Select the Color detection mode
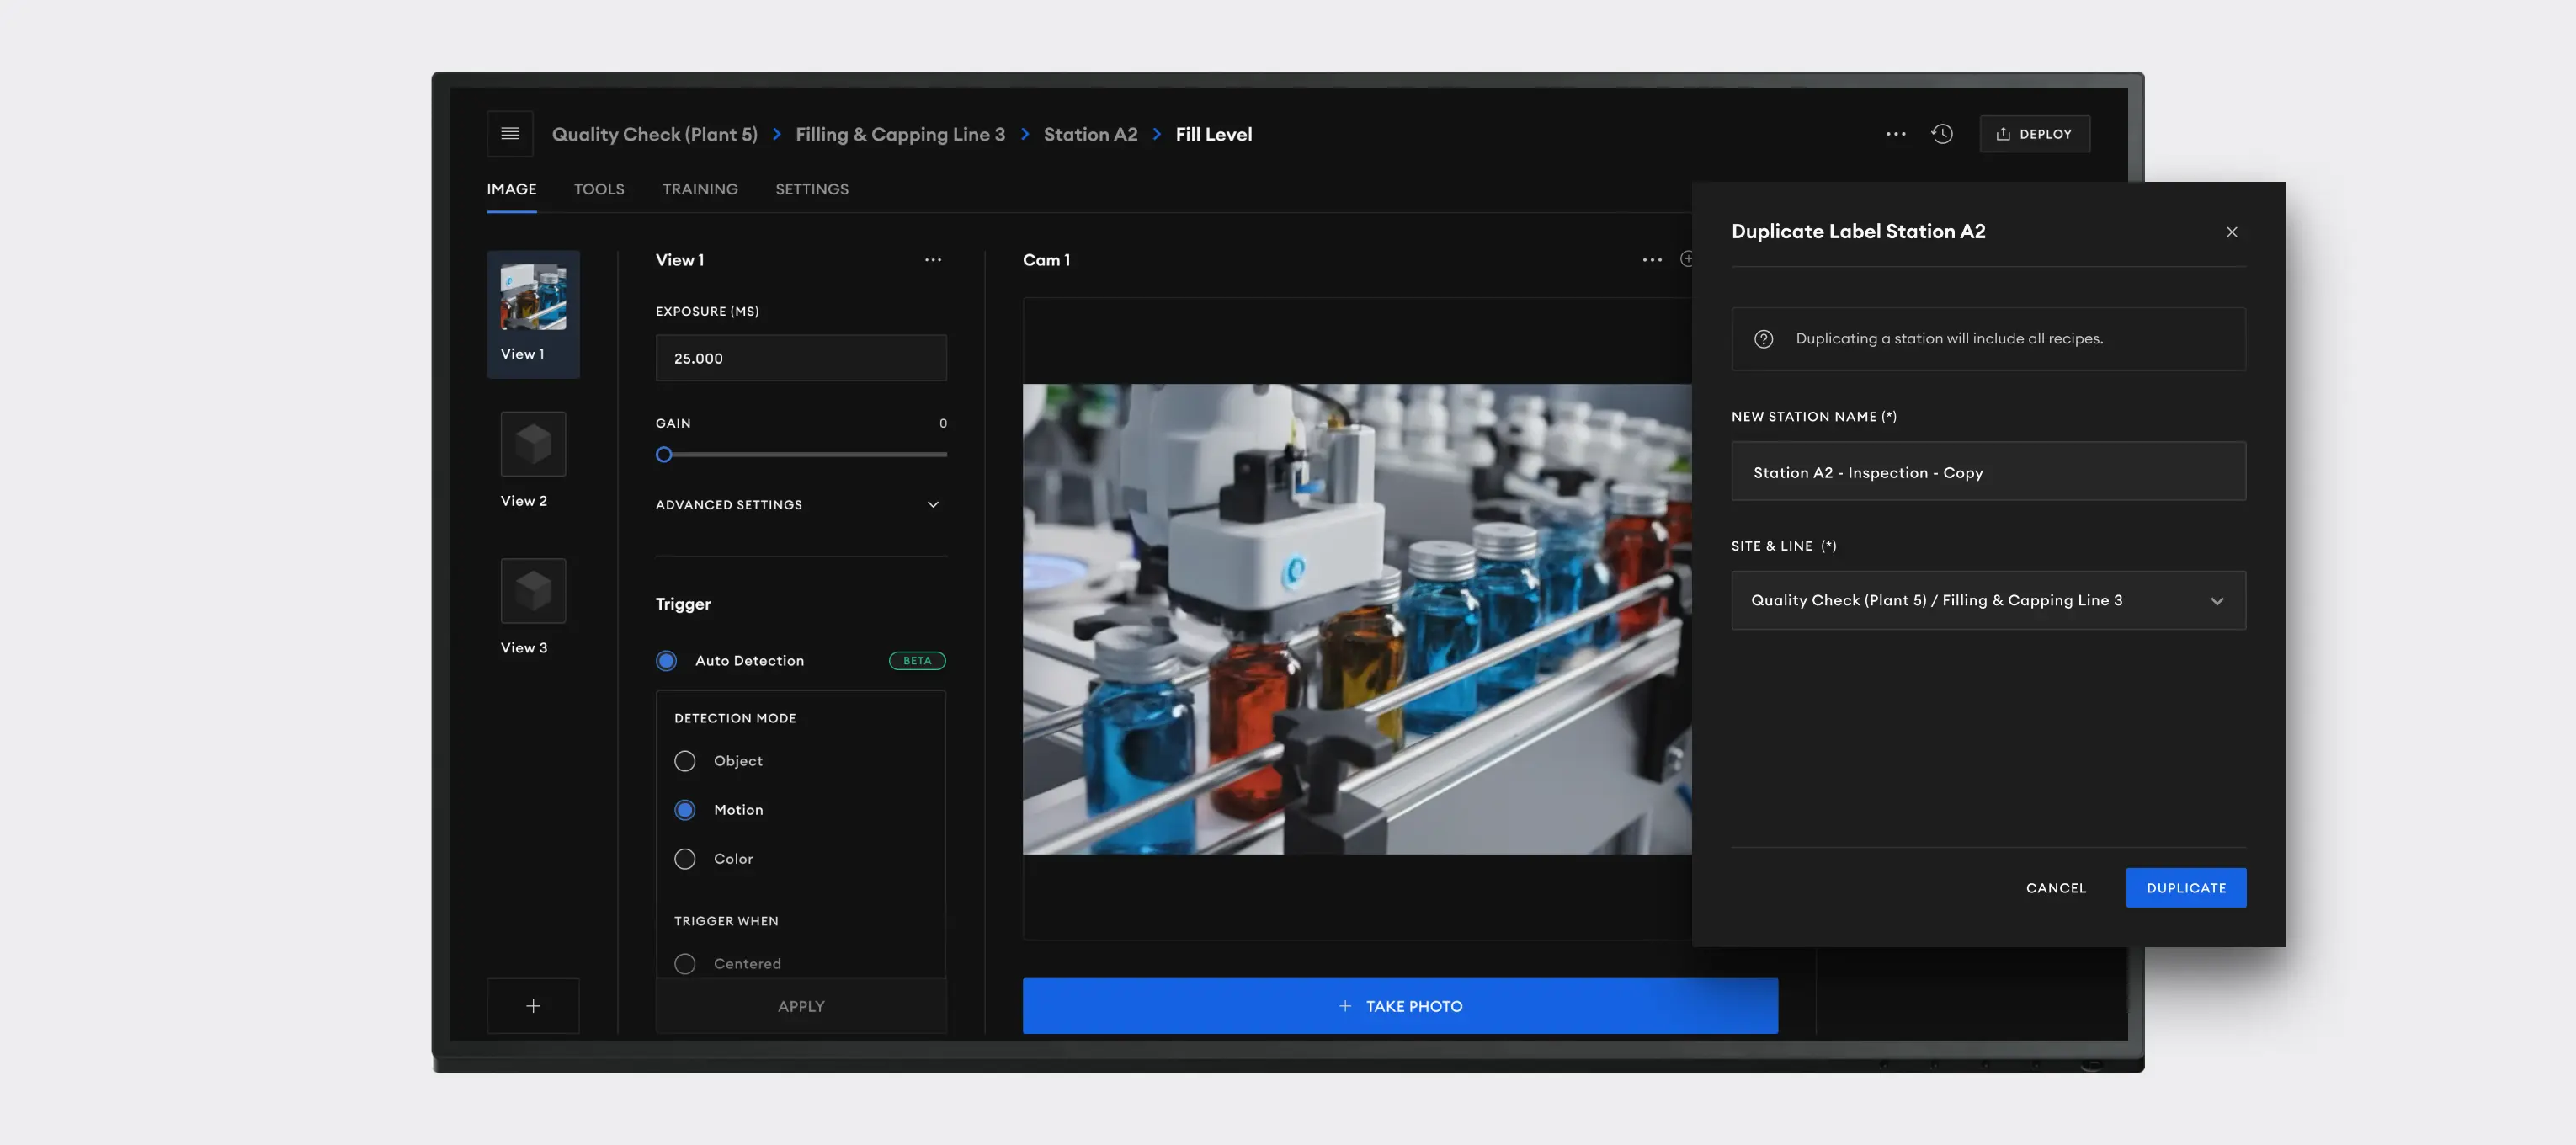Screen dimensions: 2576x1145 click(x=685, y=858)
